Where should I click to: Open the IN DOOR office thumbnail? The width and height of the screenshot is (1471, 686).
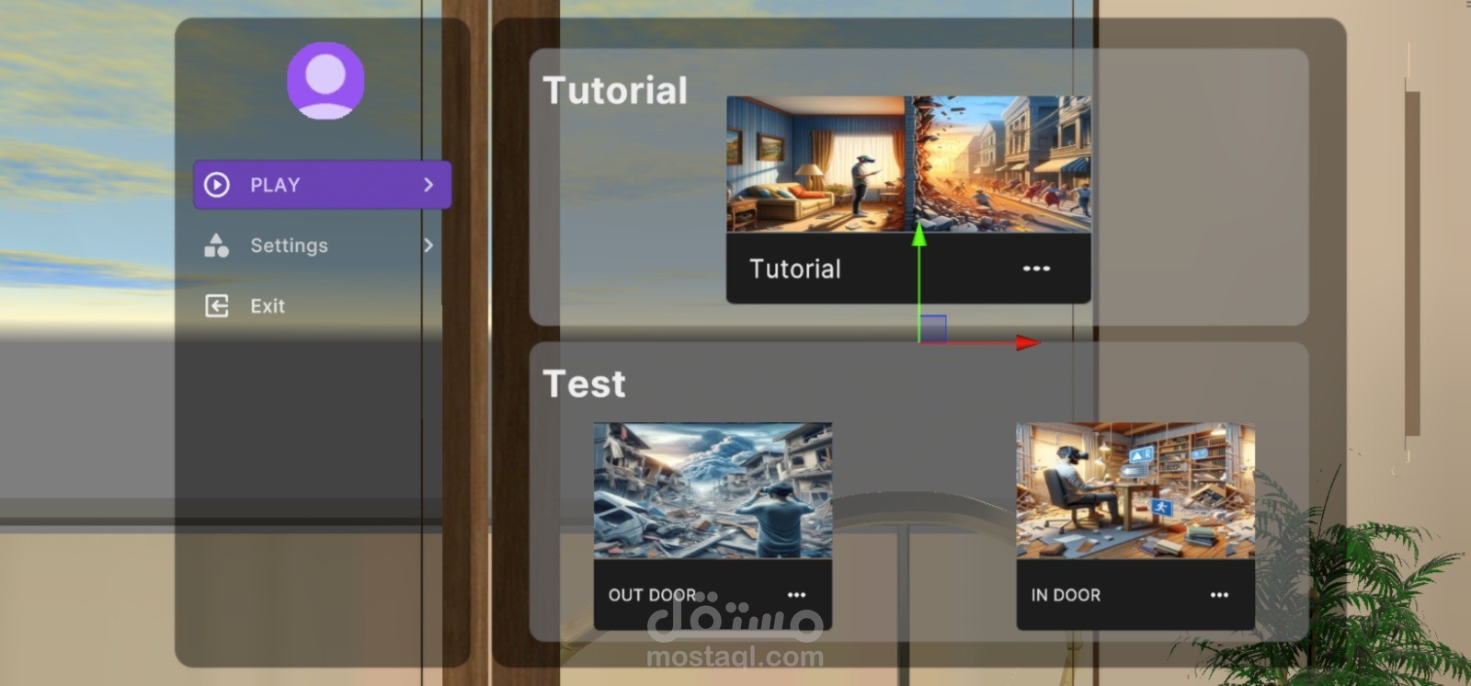1135,490
